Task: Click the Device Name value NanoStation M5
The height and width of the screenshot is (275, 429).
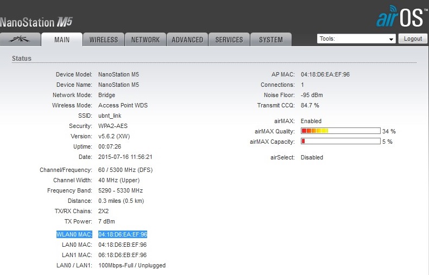Action: pos(119,85)
